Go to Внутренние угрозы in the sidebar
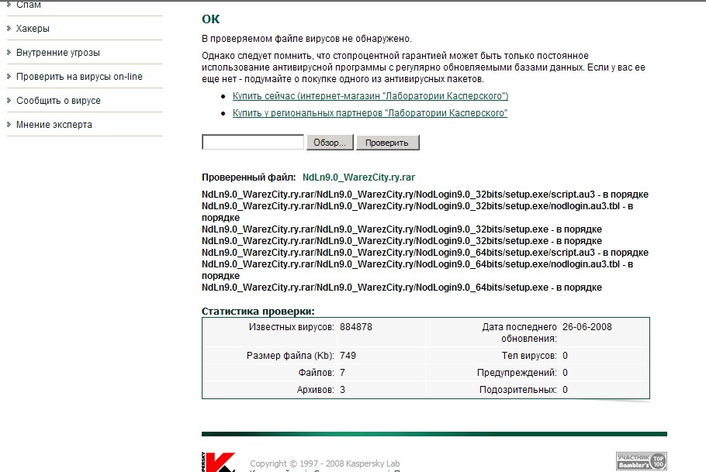 tap(58, 53)
